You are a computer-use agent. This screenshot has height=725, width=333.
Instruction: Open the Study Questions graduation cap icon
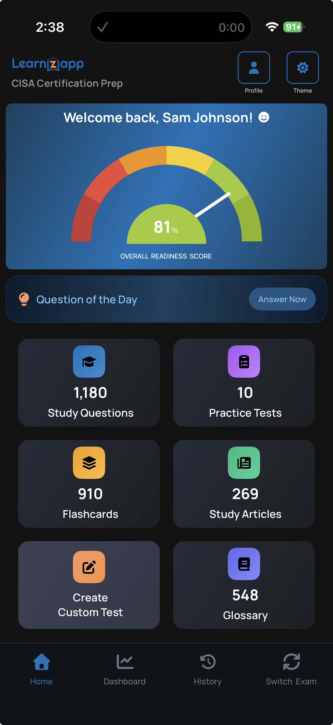89,361
